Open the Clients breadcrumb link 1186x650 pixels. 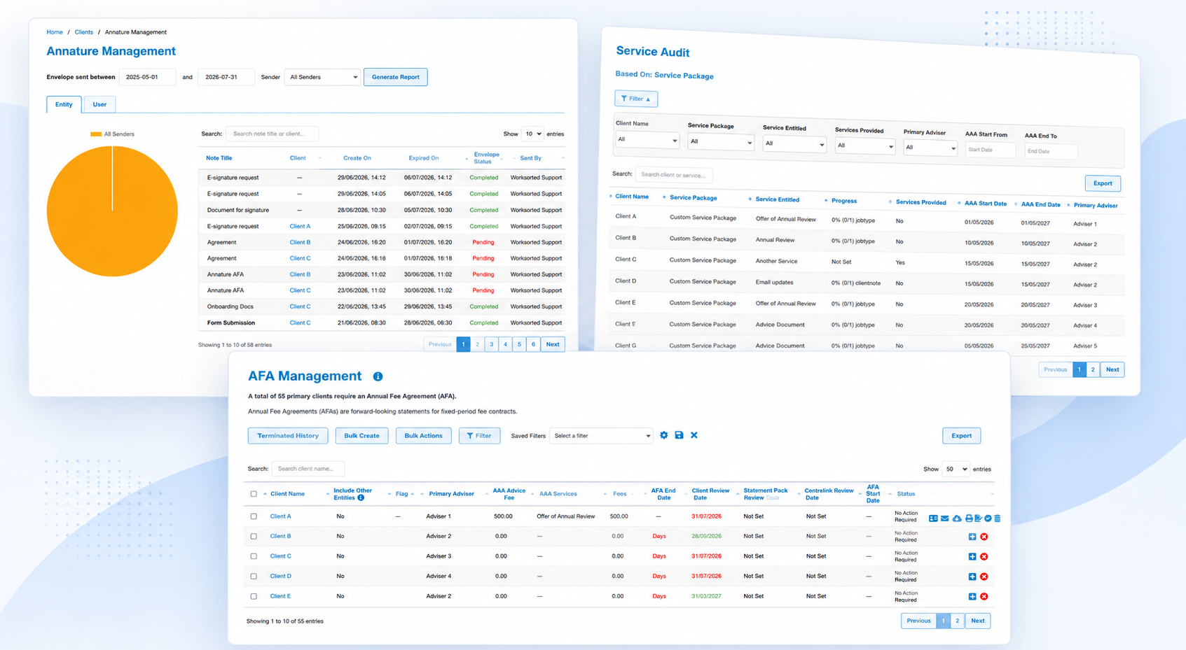[x=84, y=32]
